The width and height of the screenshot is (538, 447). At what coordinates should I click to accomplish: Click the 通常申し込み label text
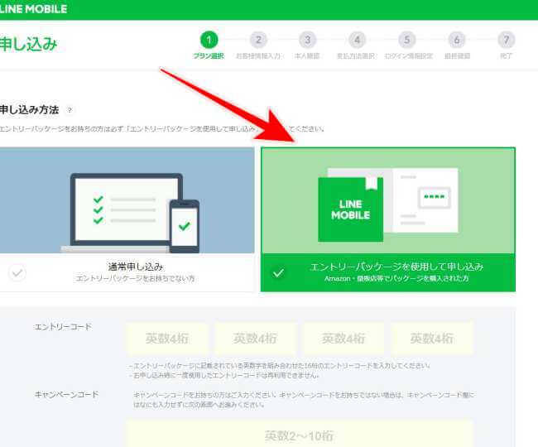136,267
